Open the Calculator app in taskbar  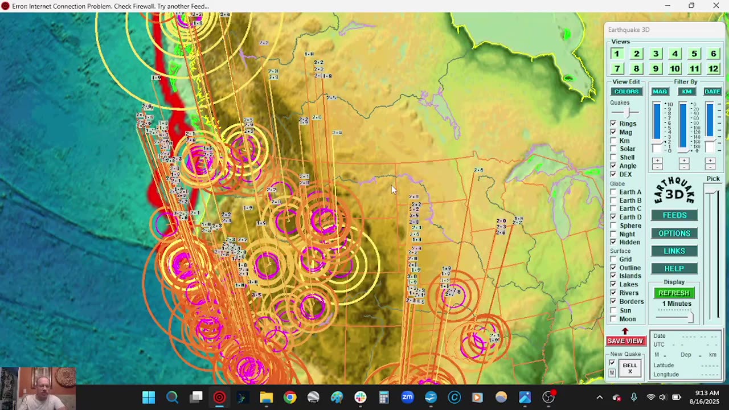384,397
